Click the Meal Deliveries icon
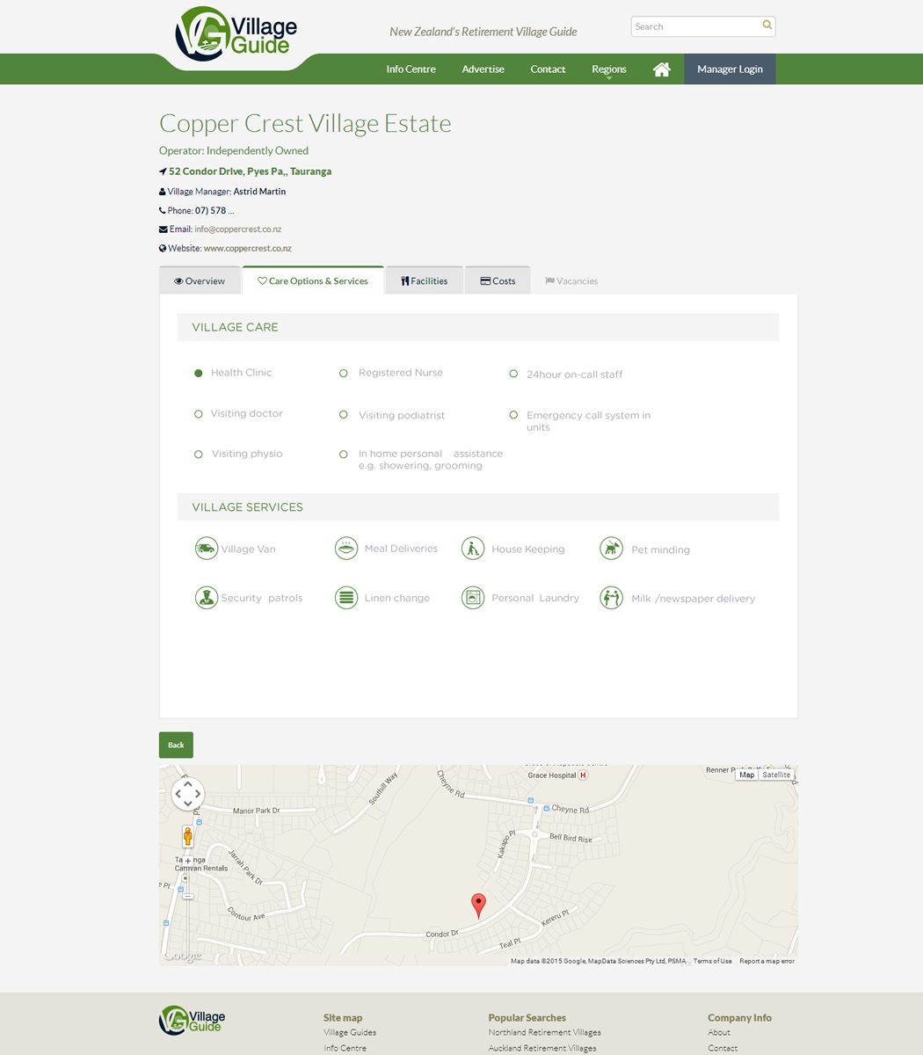Viewport: 923px width, 1055px height. 346,548
